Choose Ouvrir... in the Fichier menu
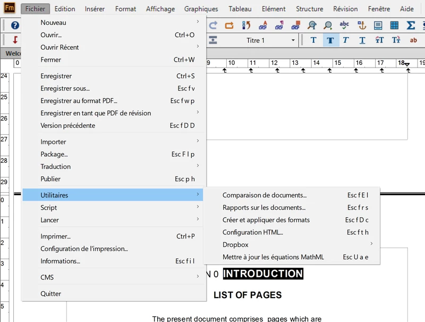This screenshot has width=425, height=322. 113,35
